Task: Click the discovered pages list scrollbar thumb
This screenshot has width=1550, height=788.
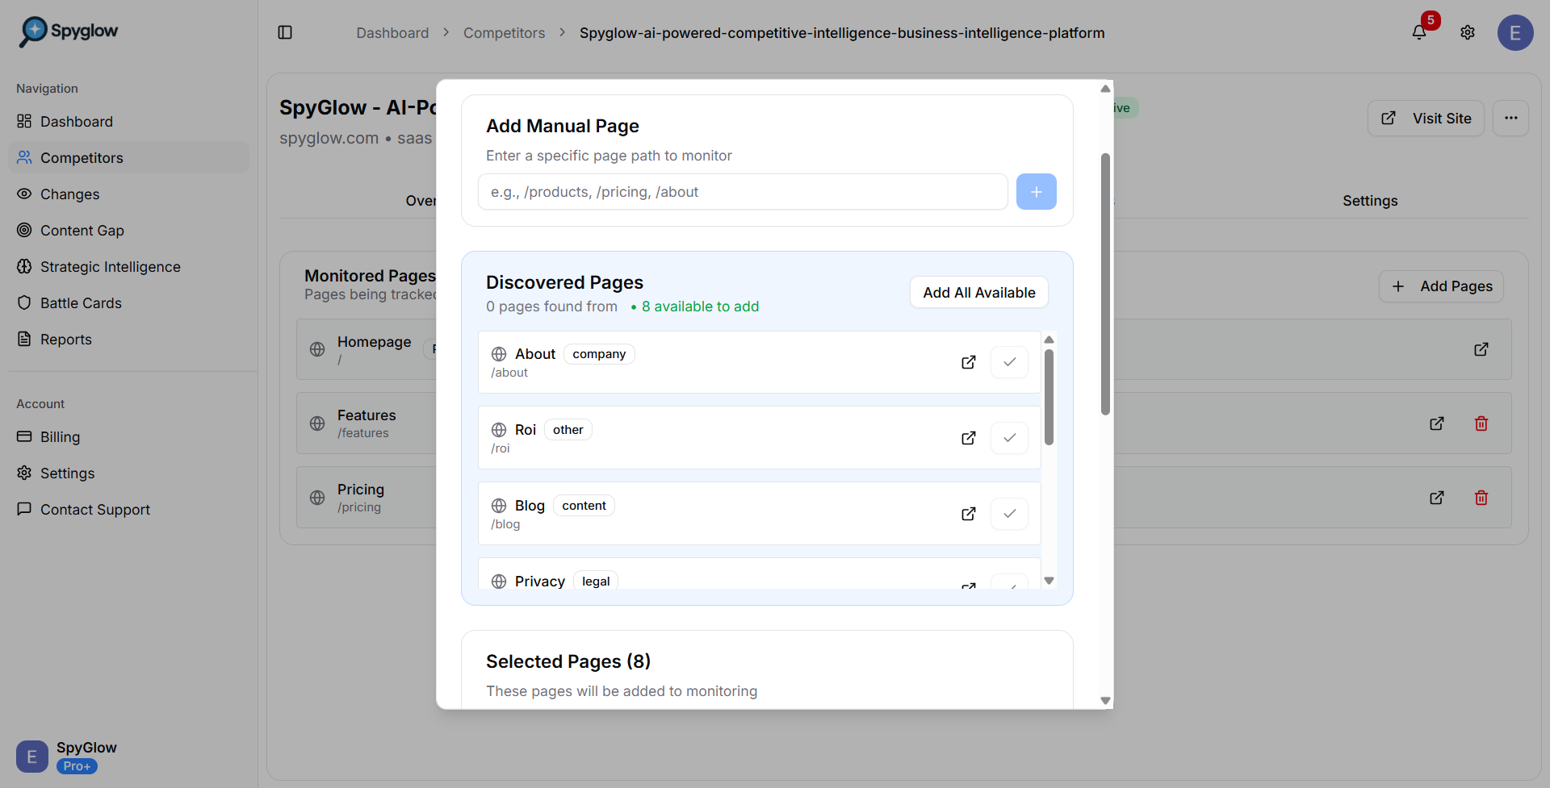Action: point(1049,397)
